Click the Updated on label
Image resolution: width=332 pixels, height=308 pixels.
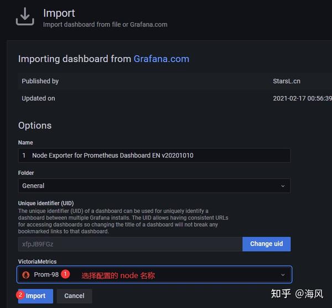(x=38, y=98)
